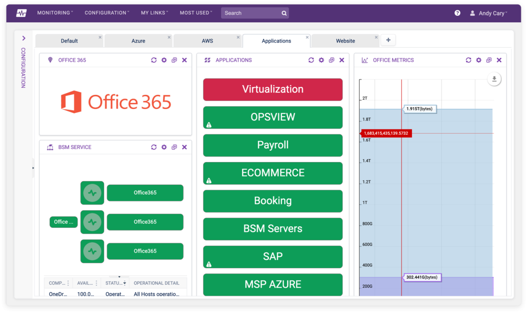Click the duplicate icon on Applications widget
The image size is (527, 313).
(332, 60)
